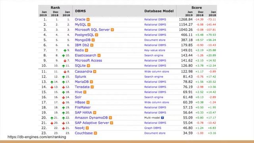Image resolution: width=254 pixels, height=143 pixels.
Task: Open the SQLite link
Action: (x=80, y=66)
